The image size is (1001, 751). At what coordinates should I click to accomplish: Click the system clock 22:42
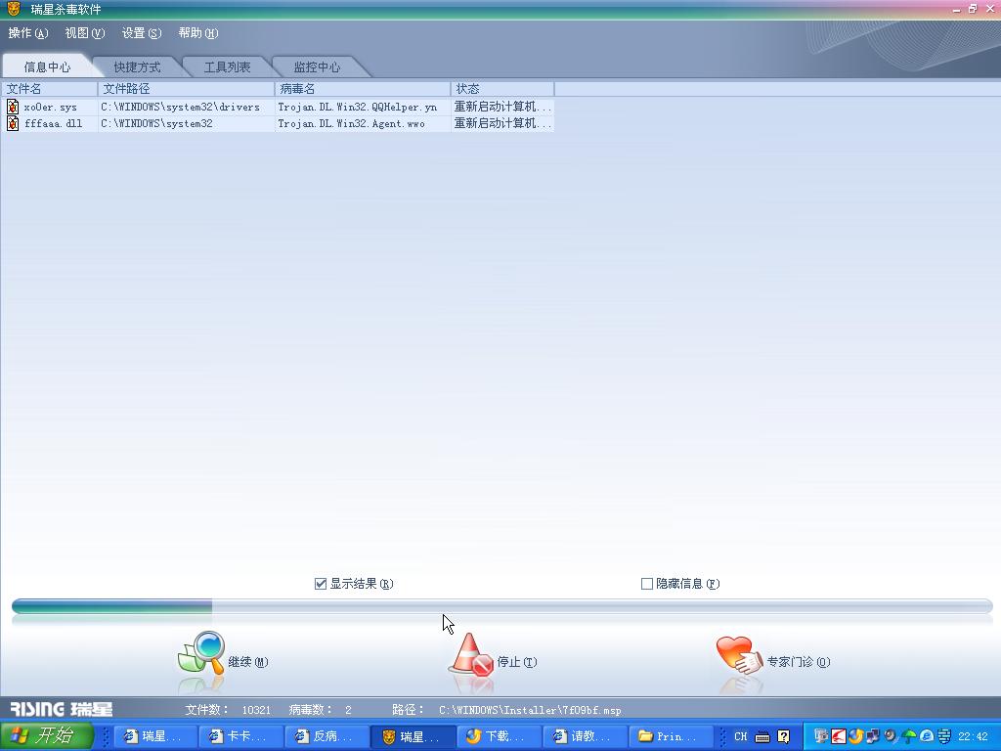point(973,737)
